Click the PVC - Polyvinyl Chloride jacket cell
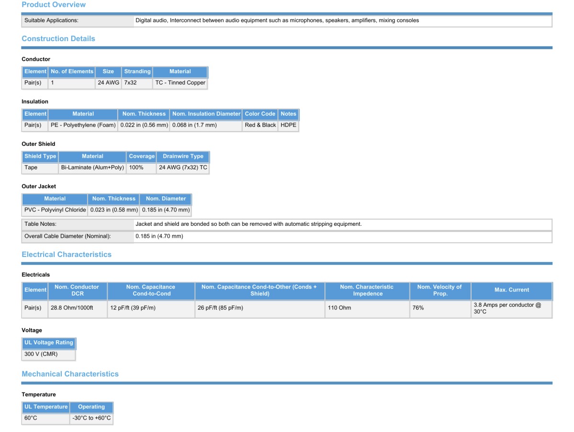Screen dimensions: 574x432 point(55,210)
